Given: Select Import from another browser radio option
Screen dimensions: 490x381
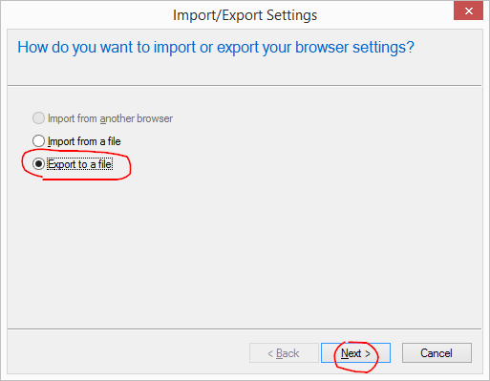Looking at the screenshot, I should [x=38, y=118].
